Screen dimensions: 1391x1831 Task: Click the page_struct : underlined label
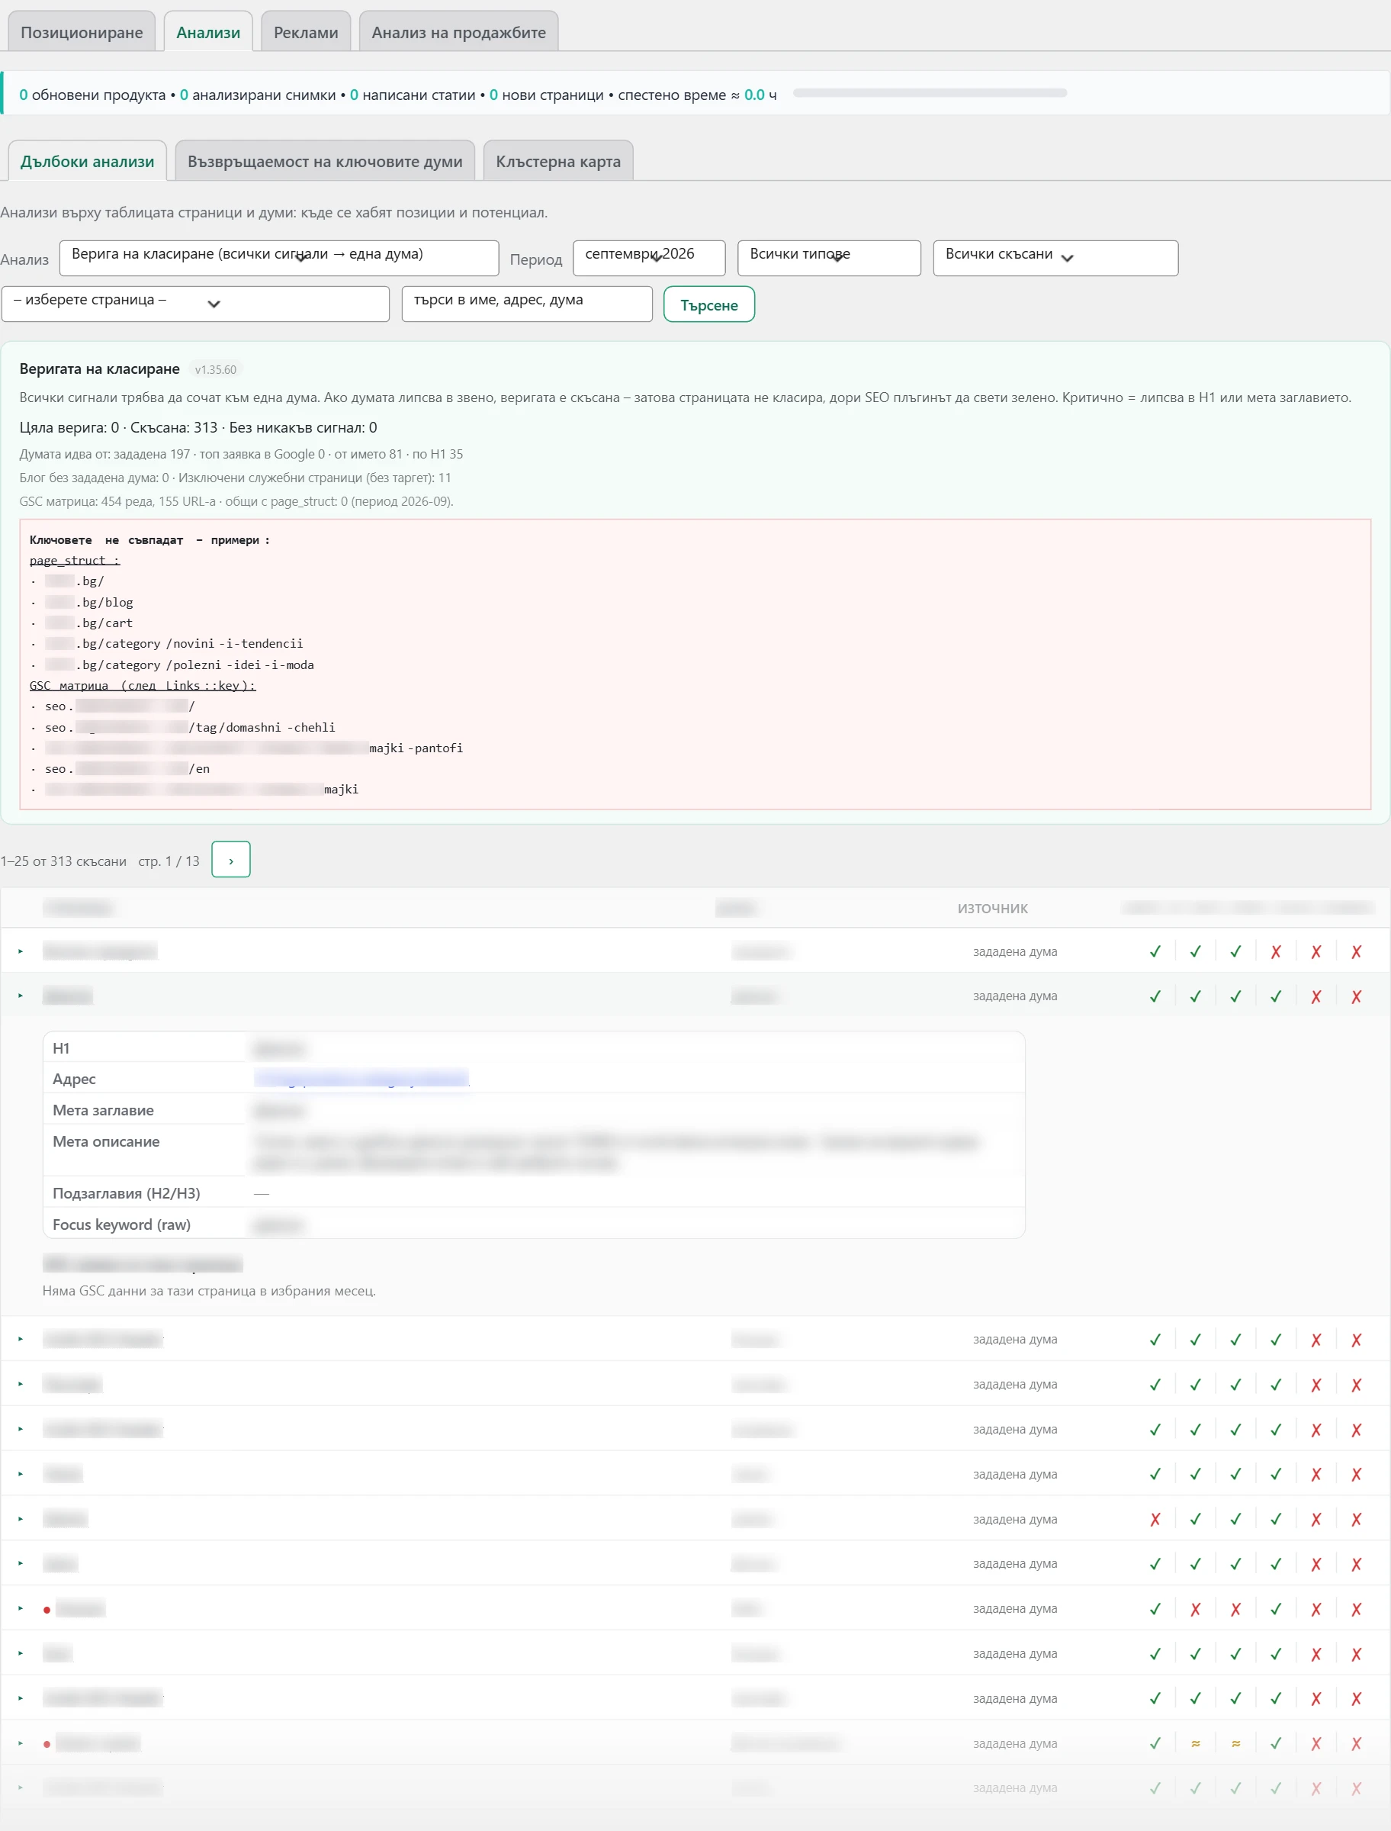[x=75, y=561]
